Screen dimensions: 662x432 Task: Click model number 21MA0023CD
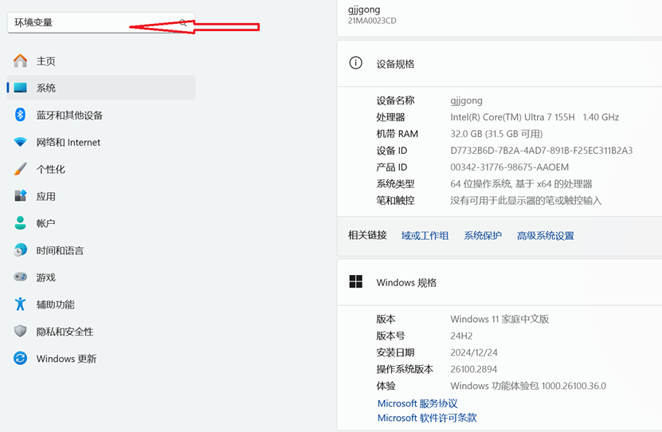click(372, 21)
